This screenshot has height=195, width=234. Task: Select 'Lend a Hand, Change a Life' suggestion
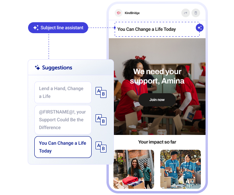[63, 92]
